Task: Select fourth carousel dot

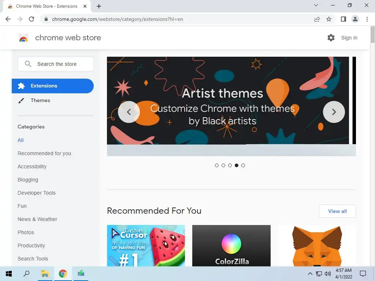Action: click(x=237, y=165)
